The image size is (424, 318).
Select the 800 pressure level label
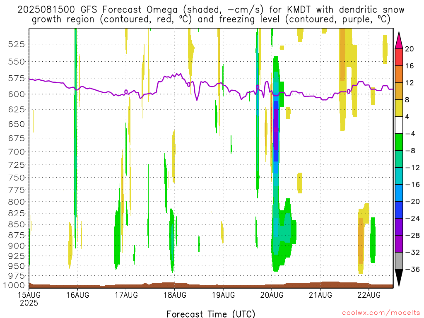pyautogui.click(x=17, y=202)
